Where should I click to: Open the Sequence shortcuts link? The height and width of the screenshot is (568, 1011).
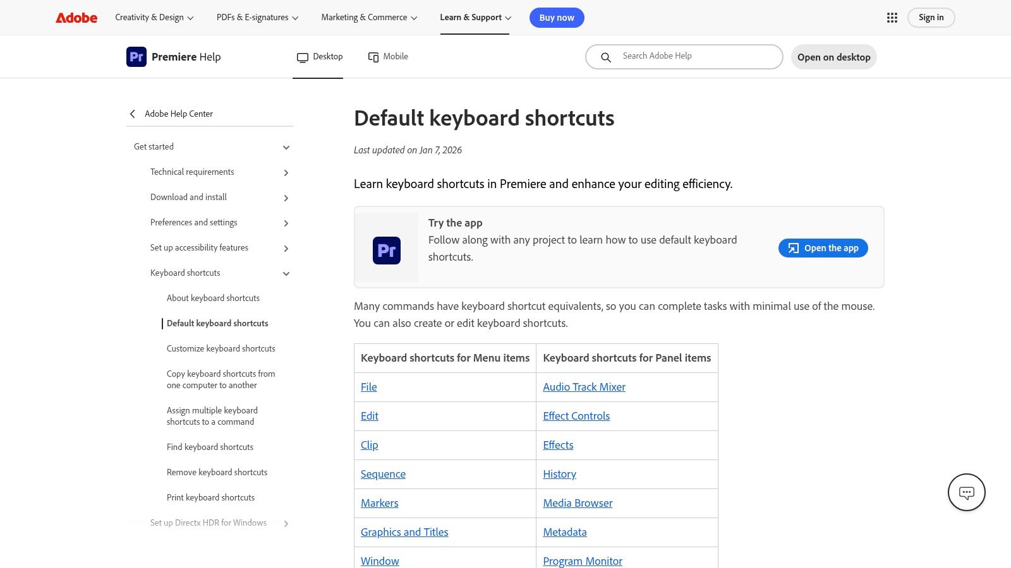click(x=383, y=474)
